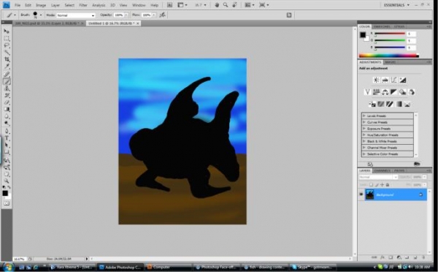Toggle lock position in Layers panel

tap(382, 185)
